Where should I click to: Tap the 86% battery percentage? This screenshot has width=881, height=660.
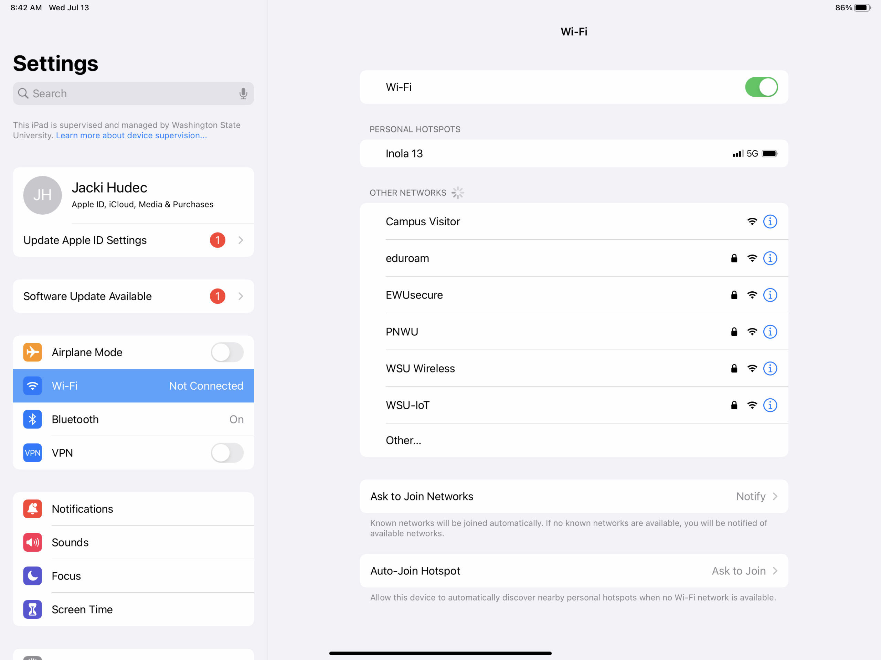(843, 8)
